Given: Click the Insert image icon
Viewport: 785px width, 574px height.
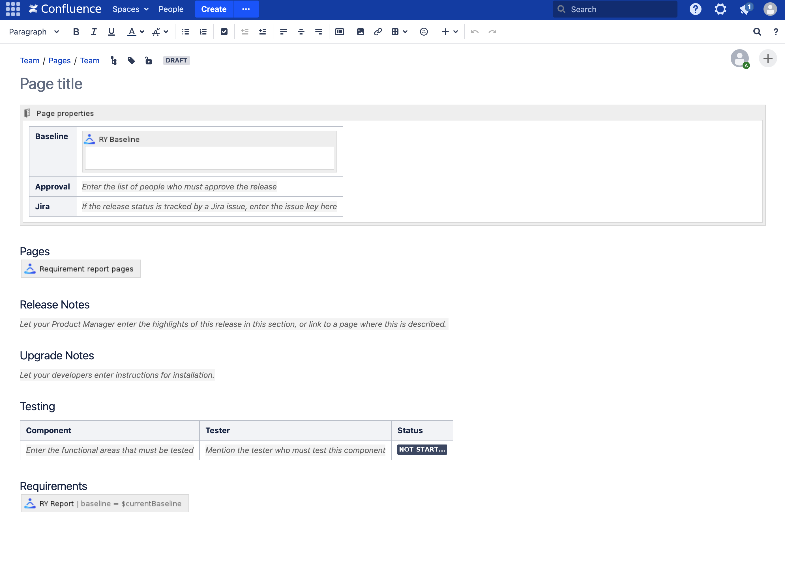Looking at the screenshot, I should (360, 32).
